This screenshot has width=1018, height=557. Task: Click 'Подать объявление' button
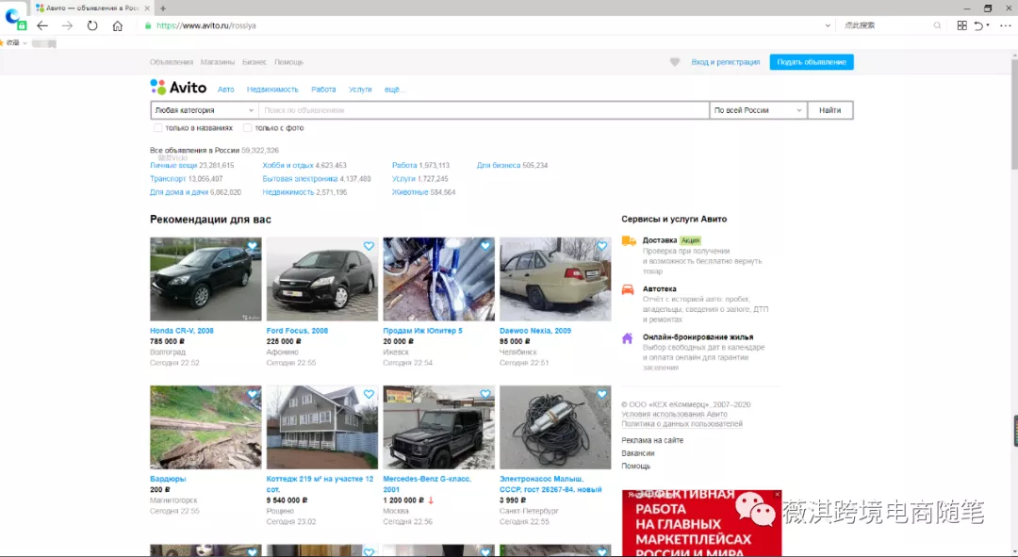[812, 62]
